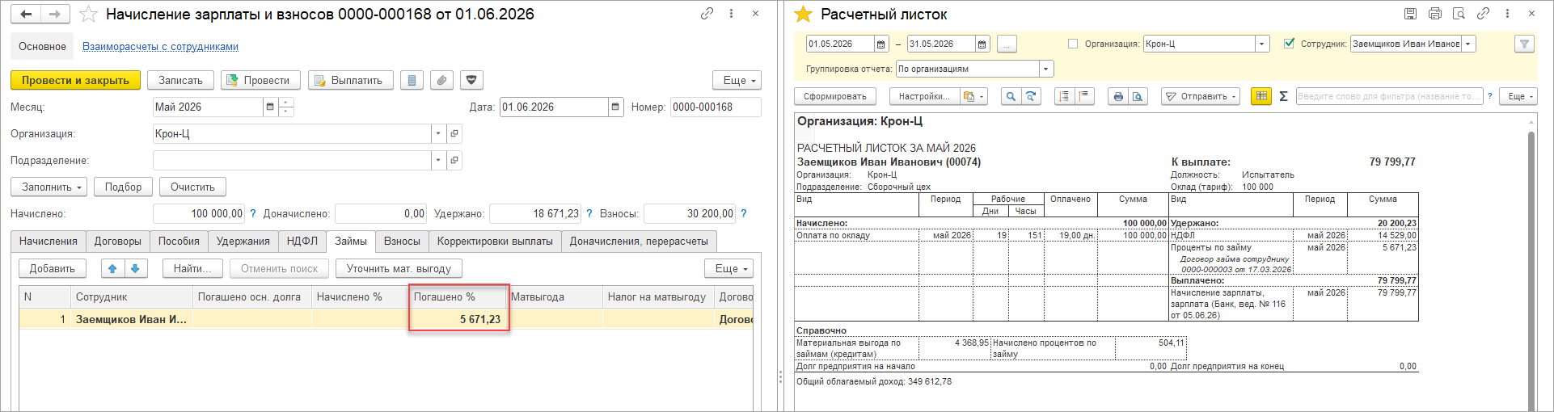Collapse all report groups icon
Viewport: 1554px width, 412px height.
(x=1084, y=96)
